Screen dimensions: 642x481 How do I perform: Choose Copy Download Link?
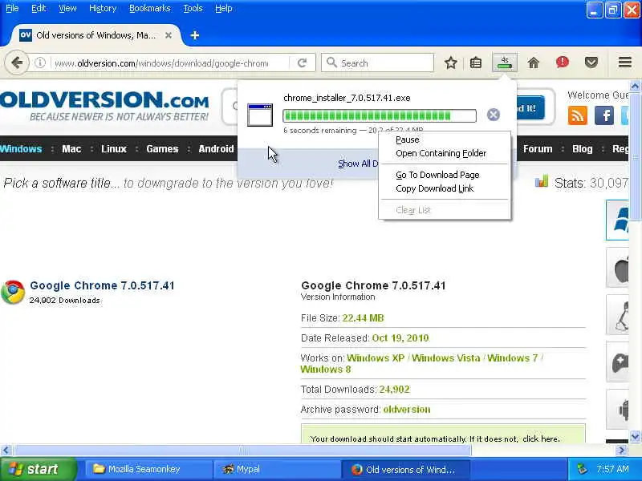tap(445, 188)
